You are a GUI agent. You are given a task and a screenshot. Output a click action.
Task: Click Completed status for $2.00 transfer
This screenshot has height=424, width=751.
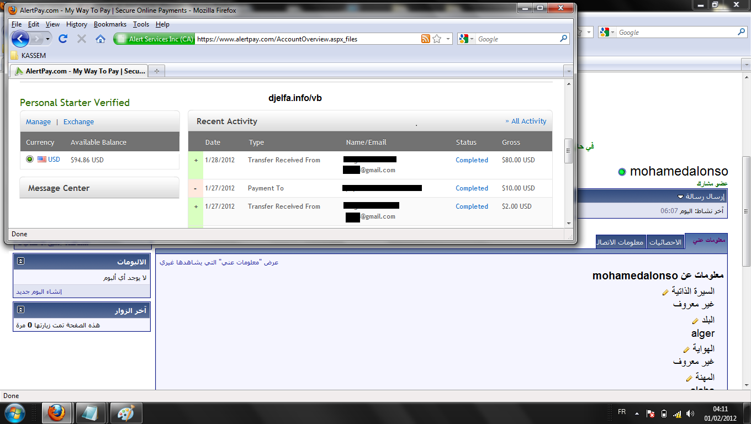[472, 206]
